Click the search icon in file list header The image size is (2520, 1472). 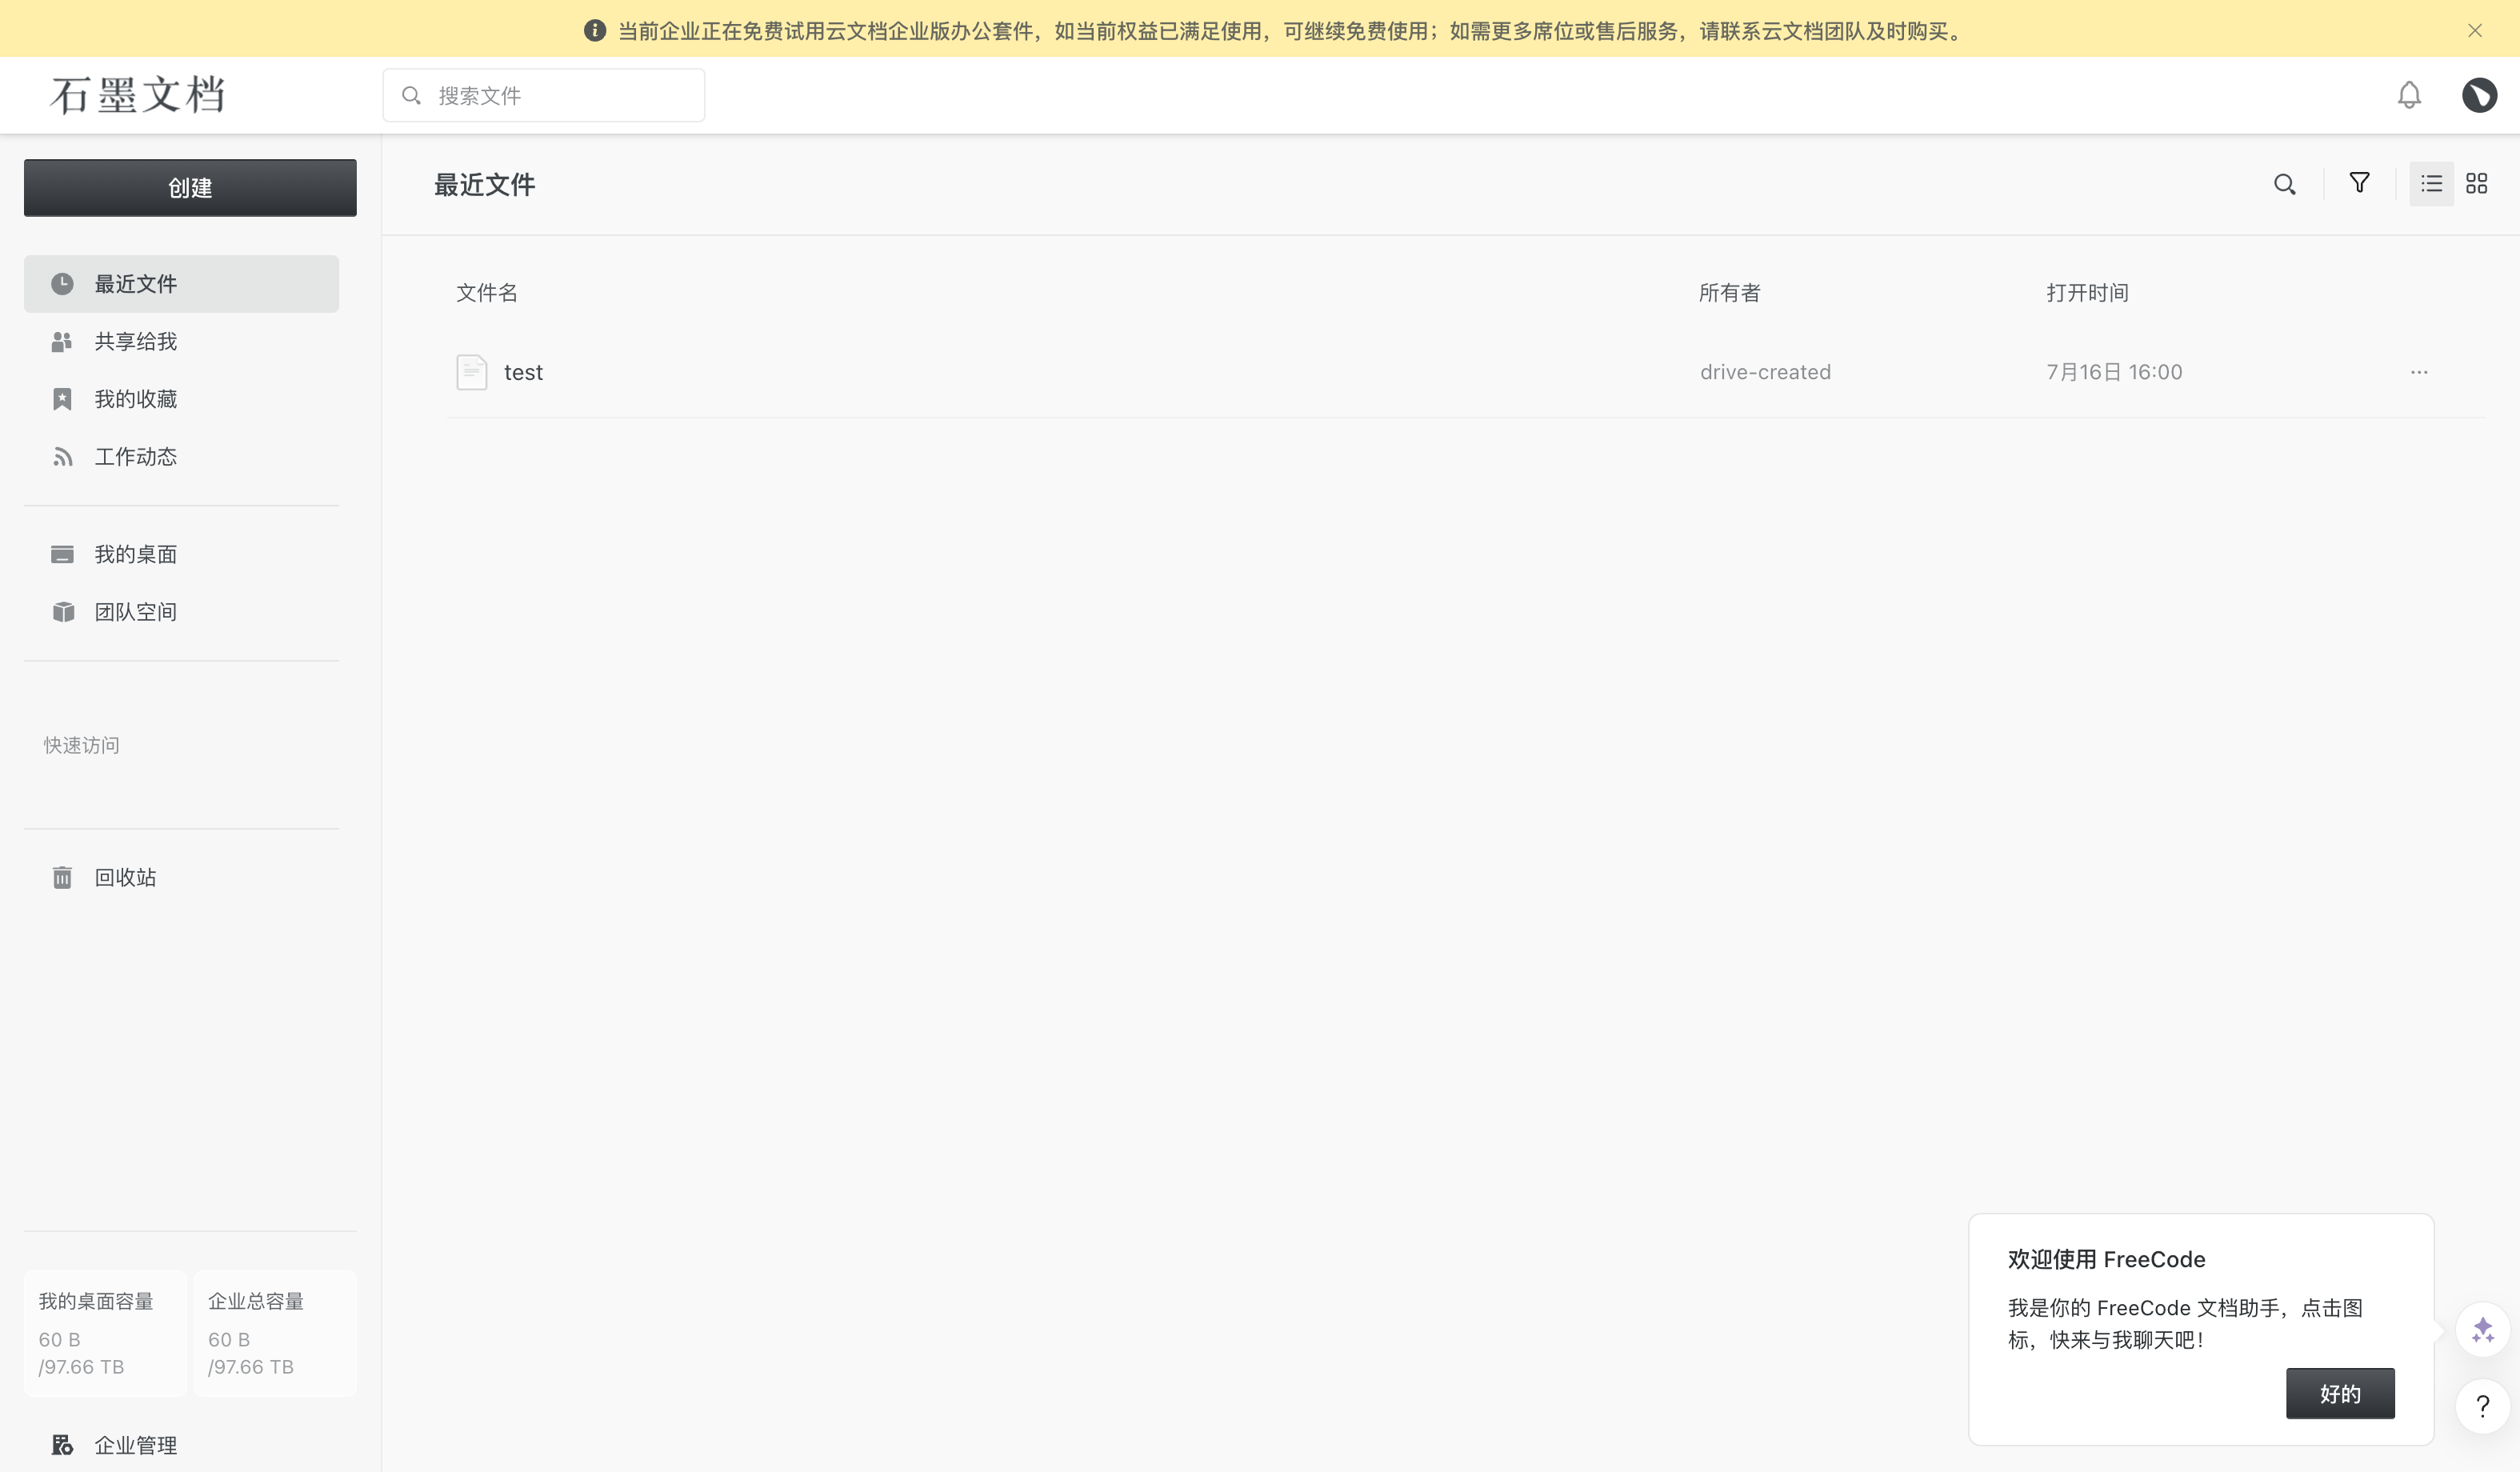click(2284, 184)
